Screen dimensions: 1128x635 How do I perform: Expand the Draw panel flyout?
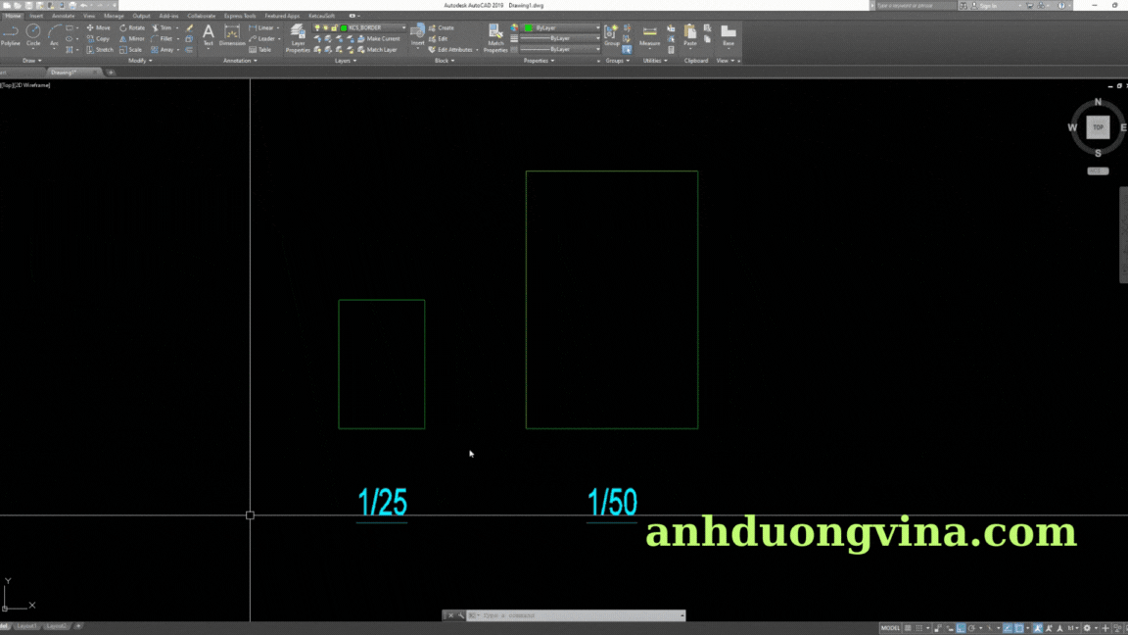pyautogui.click(x=31, y=61)
